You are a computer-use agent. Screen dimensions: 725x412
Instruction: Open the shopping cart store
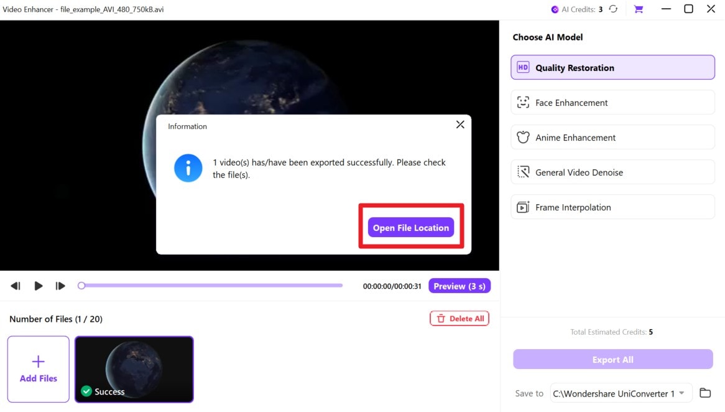[x=638, y=9]
